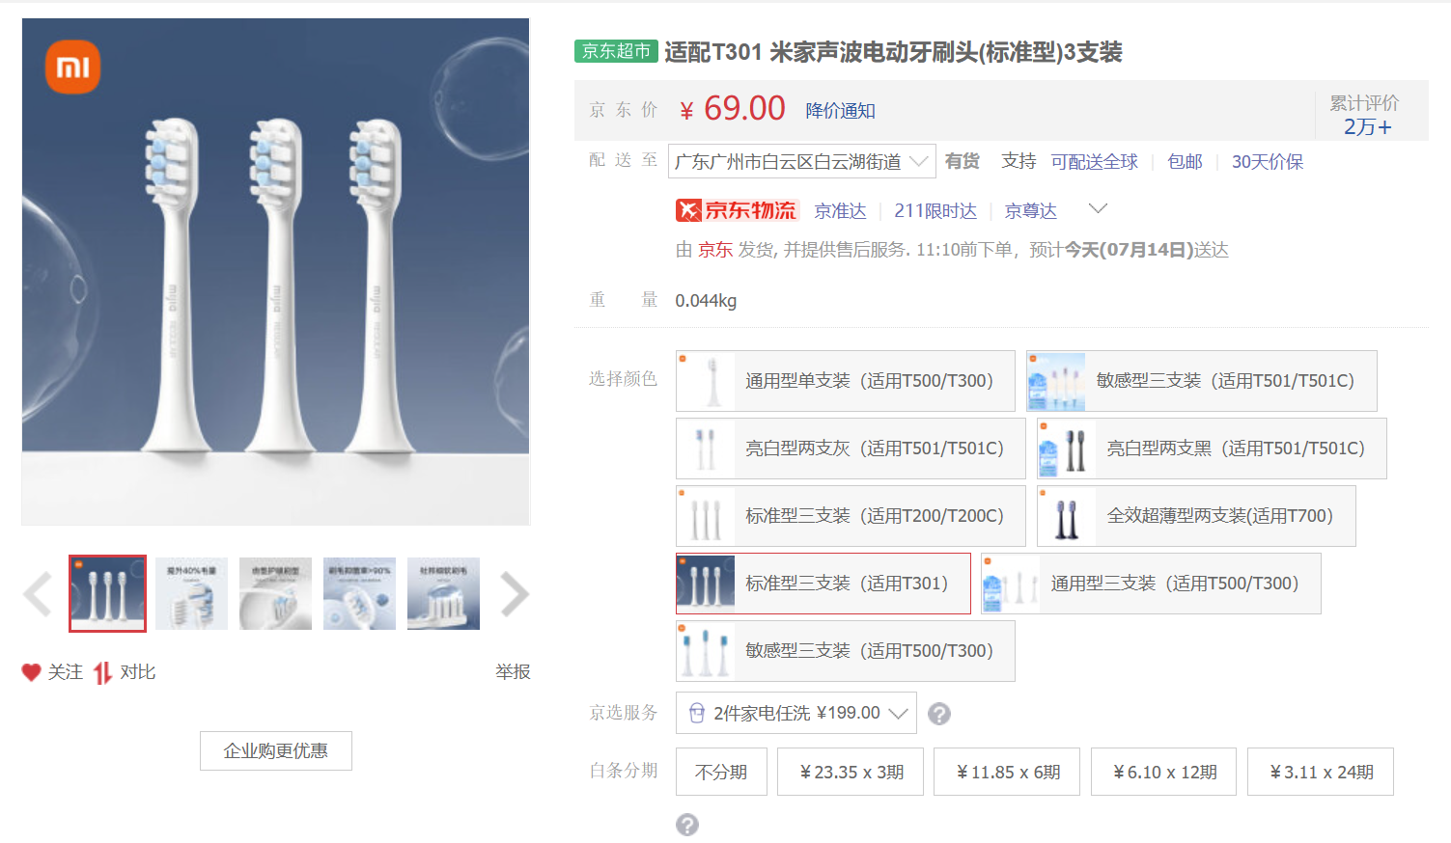Select ¥6.10 x 12期 installment

pyautogui.click(x=1163, y=772)
